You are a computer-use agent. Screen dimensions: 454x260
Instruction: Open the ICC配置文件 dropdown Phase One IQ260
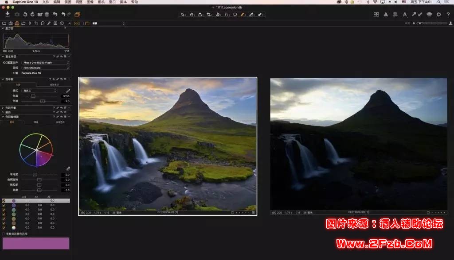pyautogui.click(x=46, y=63)
